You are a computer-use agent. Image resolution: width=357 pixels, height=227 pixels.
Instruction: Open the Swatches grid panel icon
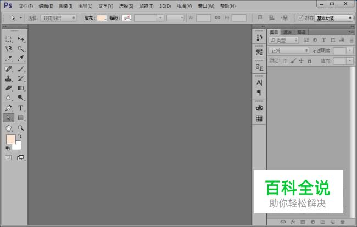(259, 118)
